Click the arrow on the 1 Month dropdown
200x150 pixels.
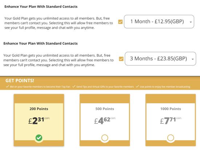[x=191, y=22]
